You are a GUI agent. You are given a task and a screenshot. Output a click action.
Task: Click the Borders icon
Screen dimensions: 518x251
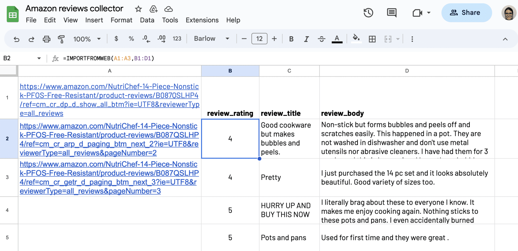coord(372,39)
